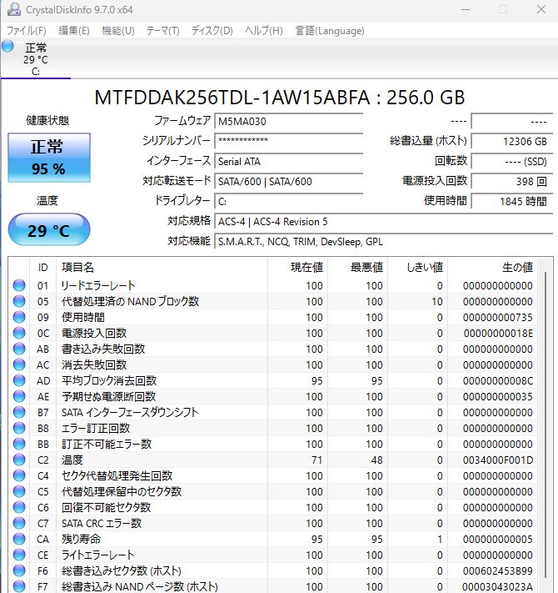Screen dimensions: 558x593
Task: Click threshold value 10 in row 05
Action: [437, 301]
